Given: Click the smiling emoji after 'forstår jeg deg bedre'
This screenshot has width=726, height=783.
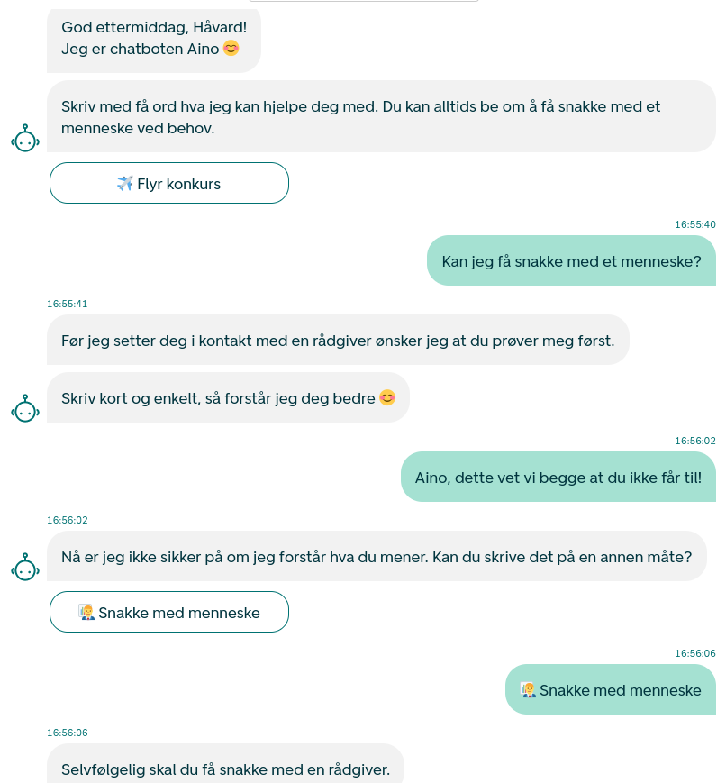Looking at the screenshot, I should pos(386,396).
